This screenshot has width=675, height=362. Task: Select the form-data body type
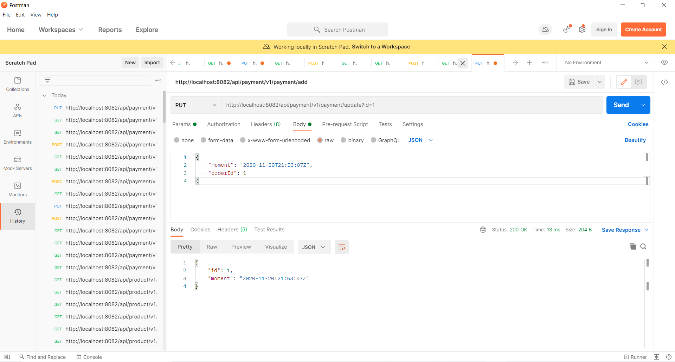point(203,140)
